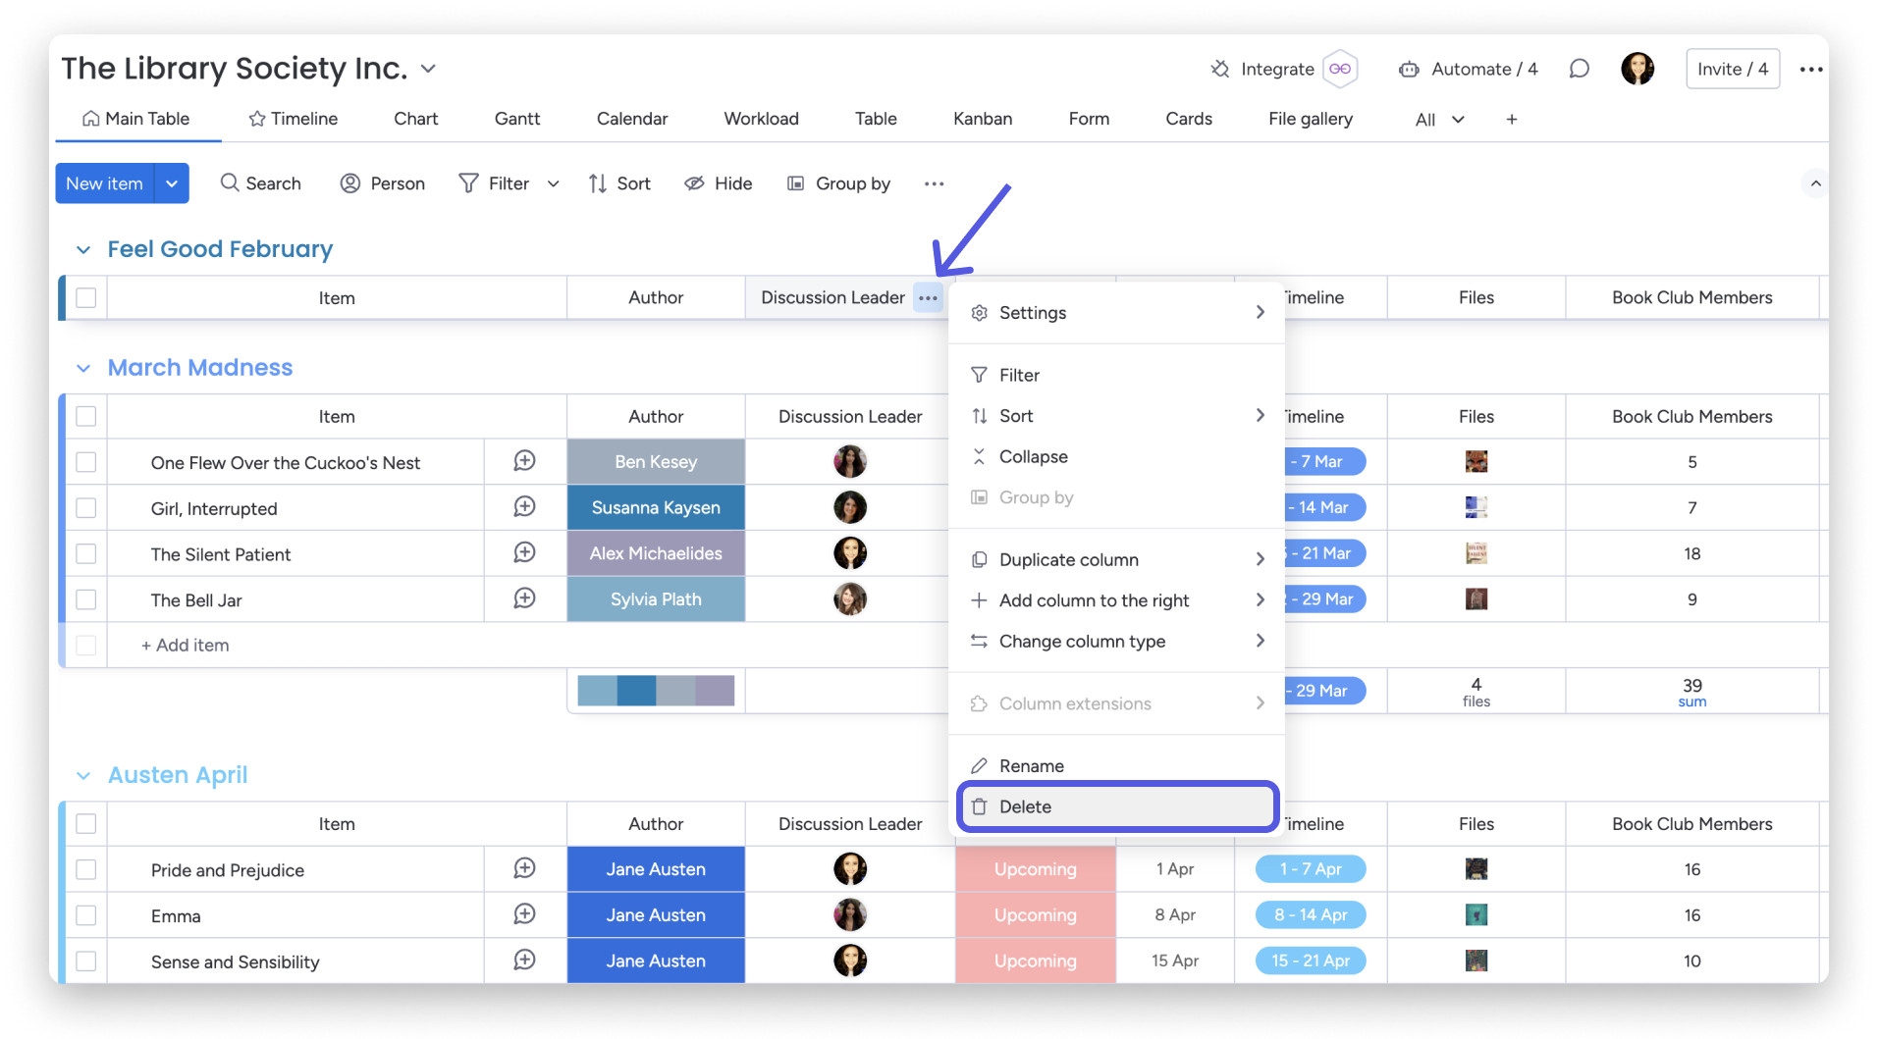Viewport: 1878px width, 1039px height.
Task: Open conversation for Girl, Interrupted
Action: pyautogui.click(x=525, y=507)
